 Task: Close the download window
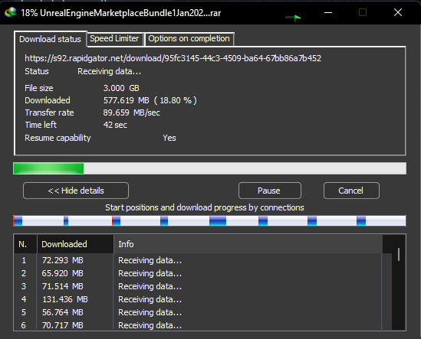(x=398, y=12)
